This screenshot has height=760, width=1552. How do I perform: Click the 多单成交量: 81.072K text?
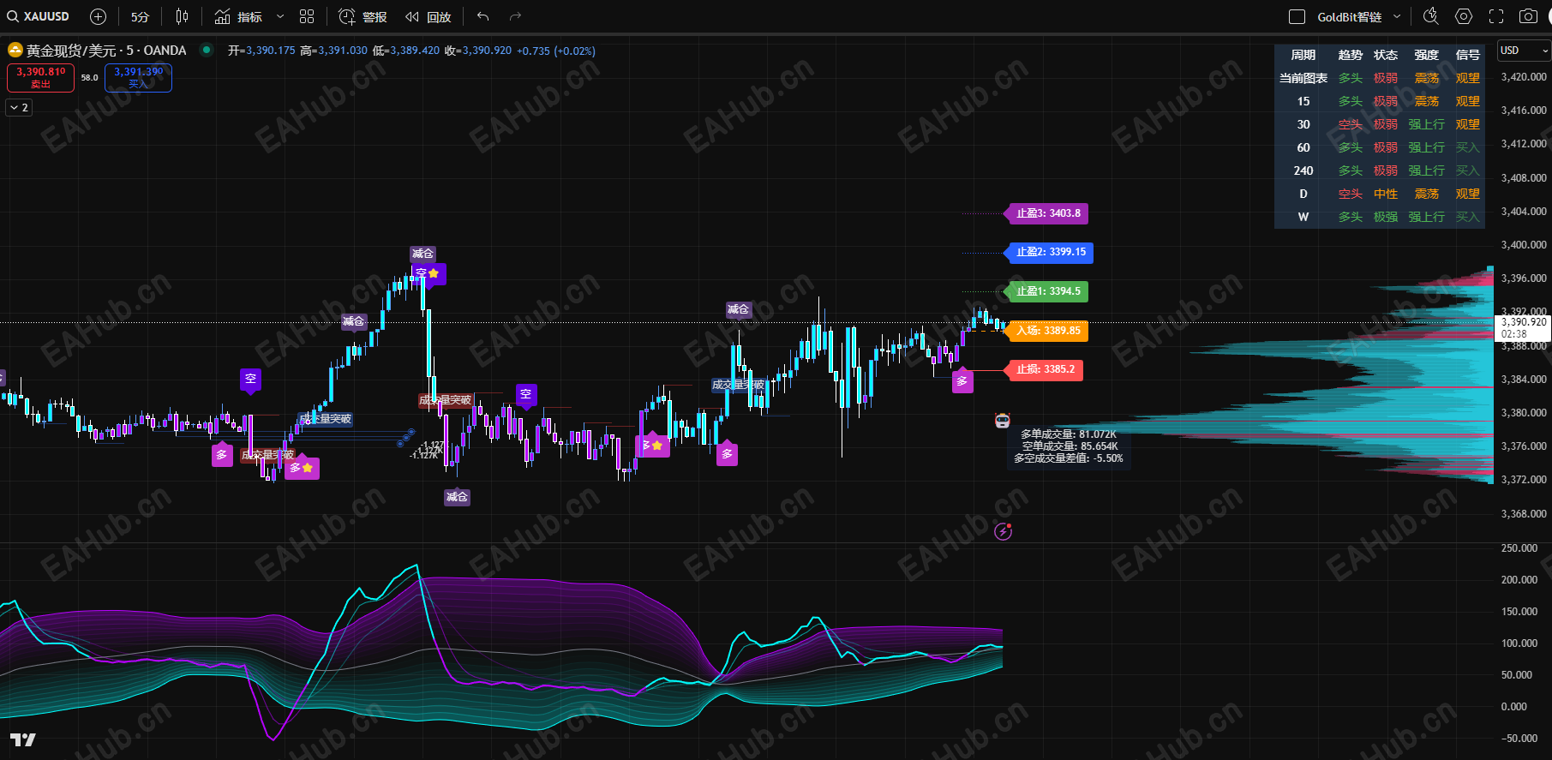coord(1068,434)
